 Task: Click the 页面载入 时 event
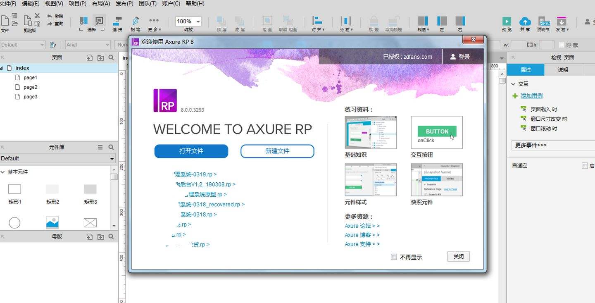(x=544, y=109)
